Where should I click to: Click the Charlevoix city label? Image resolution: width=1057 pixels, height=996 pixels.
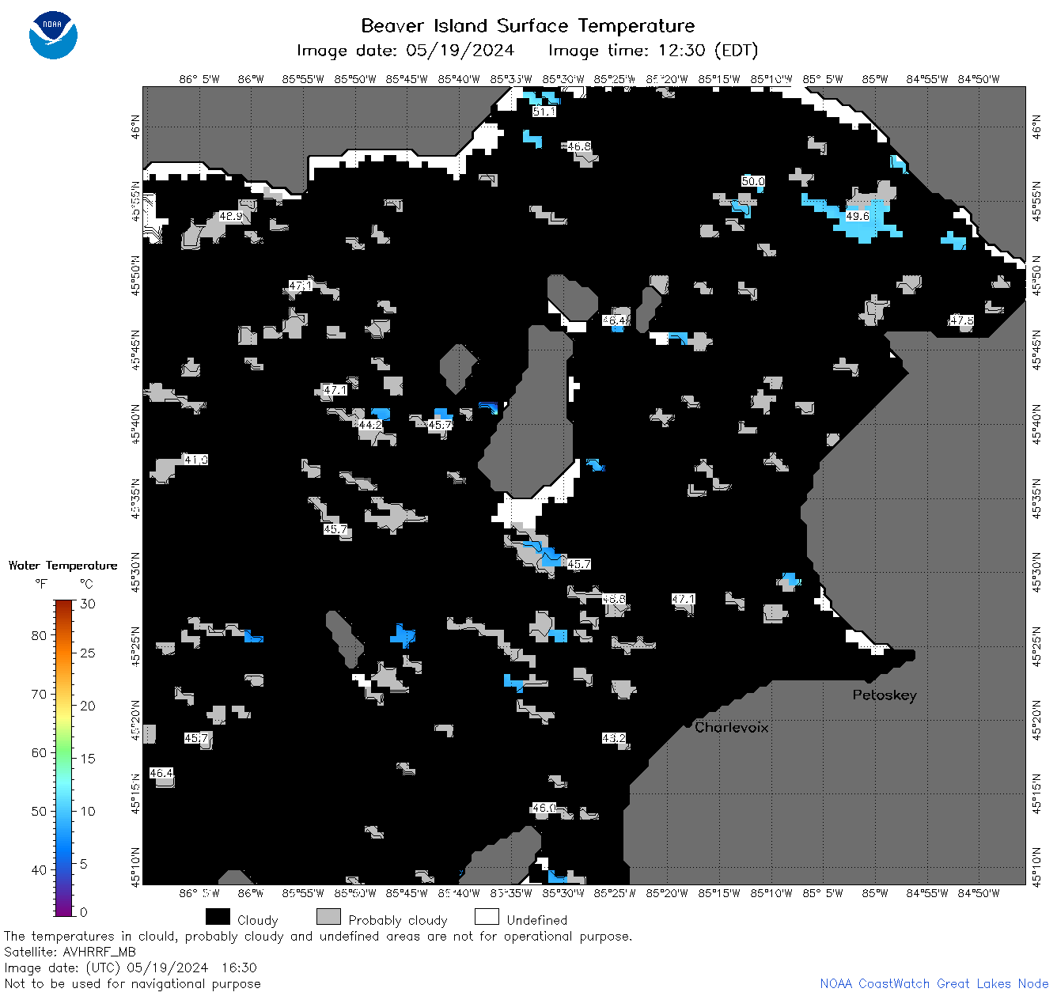click(731, 727)
